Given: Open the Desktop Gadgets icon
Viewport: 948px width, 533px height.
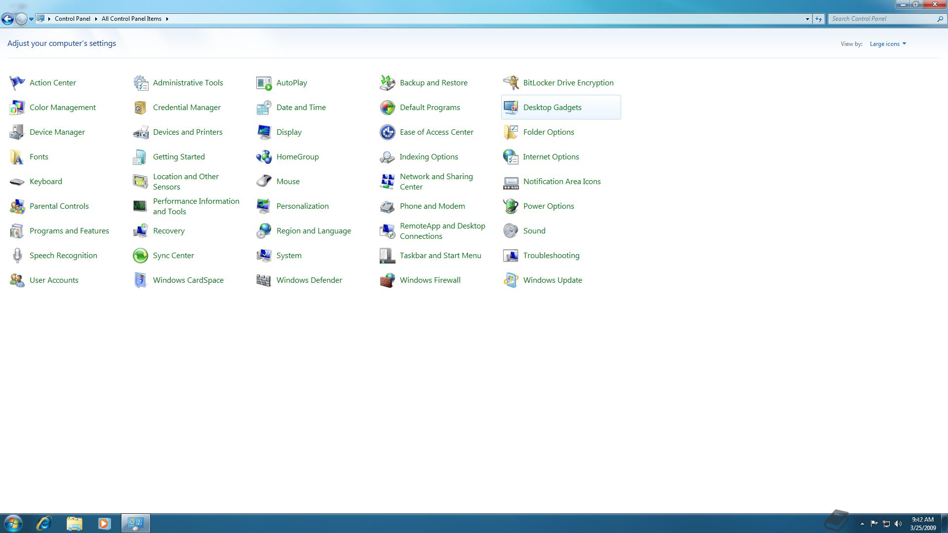Looking at the screenshot, I should pos(511,108).
